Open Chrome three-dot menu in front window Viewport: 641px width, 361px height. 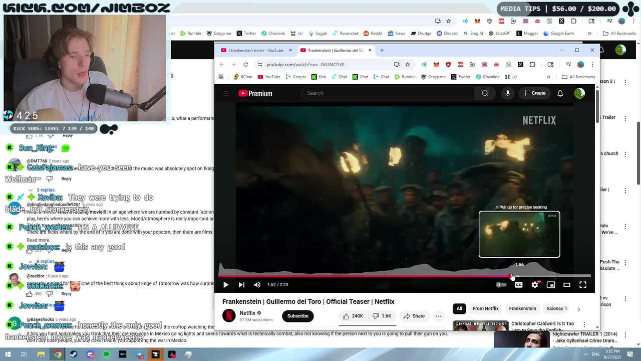[592, 64]
